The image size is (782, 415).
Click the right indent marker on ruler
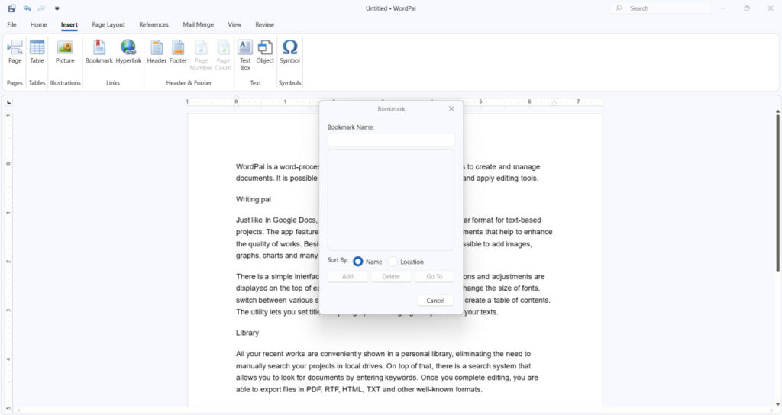click(554, 103)
